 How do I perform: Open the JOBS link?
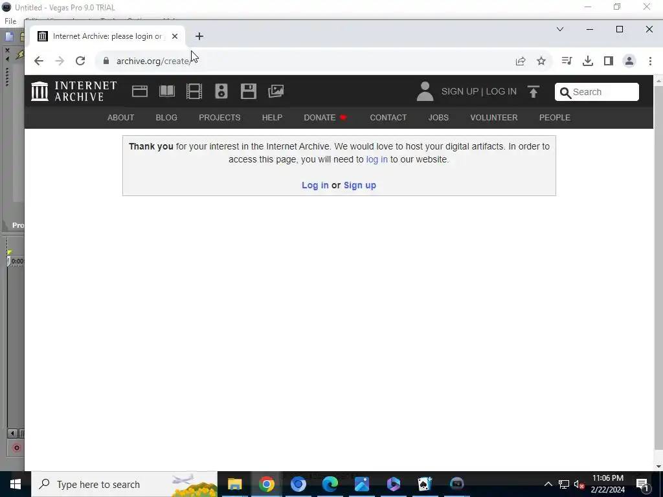point(438,118)
